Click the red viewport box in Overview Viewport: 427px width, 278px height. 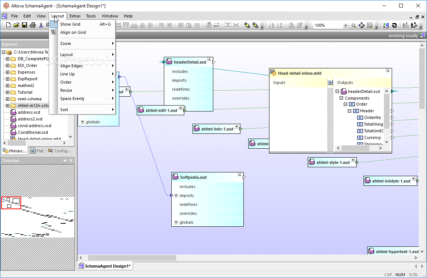tap(11, 203)
